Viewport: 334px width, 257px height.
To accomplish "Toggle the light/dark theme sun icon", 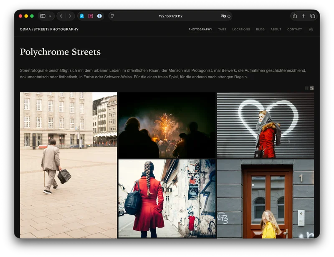I will coord(311,30).
